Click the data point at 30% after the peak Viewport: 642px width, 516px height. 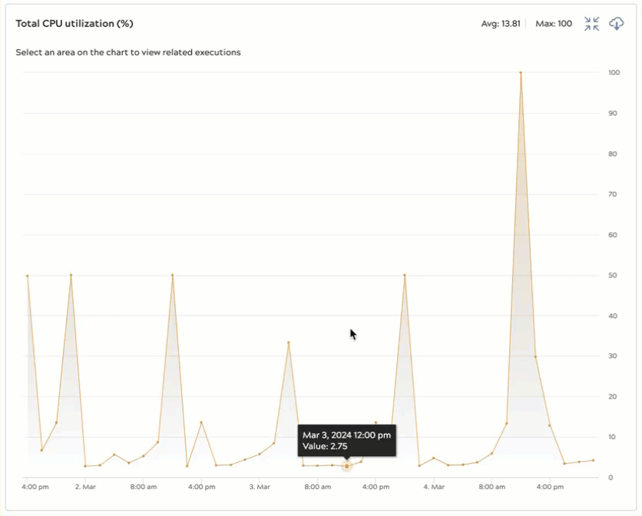(535, 356)
